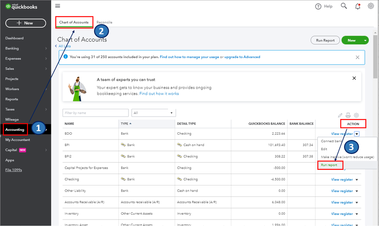This screenshot has height=226, width=379.
Task: Click the printer icon above the table
Action: tap(348, 115)
